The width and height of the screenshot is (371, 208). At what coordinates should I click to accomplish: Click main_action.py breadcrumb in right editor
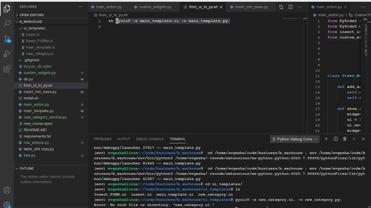pyautogui.click(x=330, y=15)
